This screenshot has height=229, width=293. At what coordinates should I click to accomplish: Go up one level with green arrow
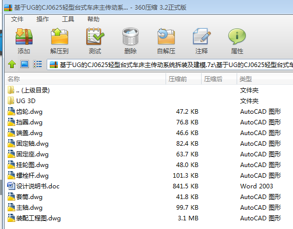pyautogui.click(x=12, y=64)
